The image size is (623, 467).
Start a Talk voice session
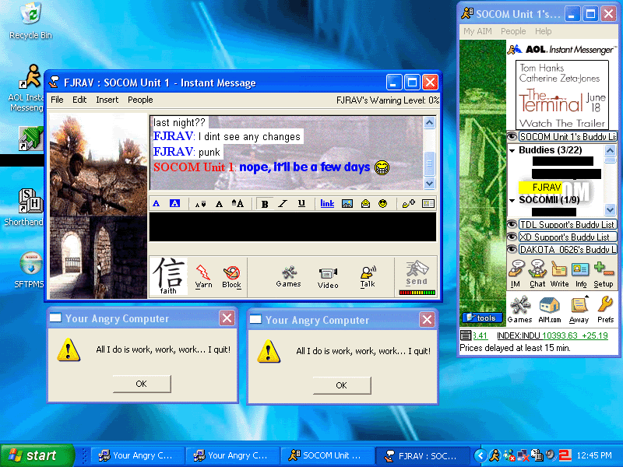tap(368, 276)
